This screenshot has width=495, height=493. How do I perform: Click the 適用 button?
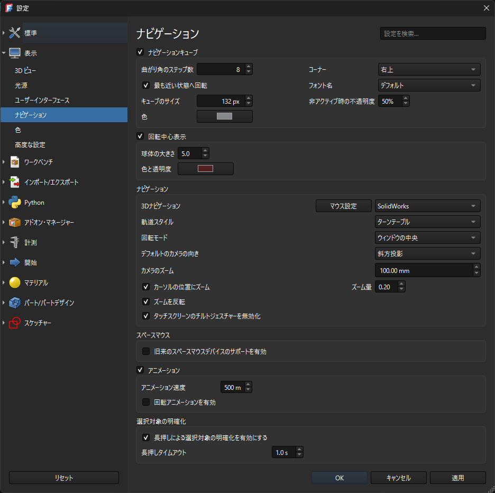click(x=458, y=478)
